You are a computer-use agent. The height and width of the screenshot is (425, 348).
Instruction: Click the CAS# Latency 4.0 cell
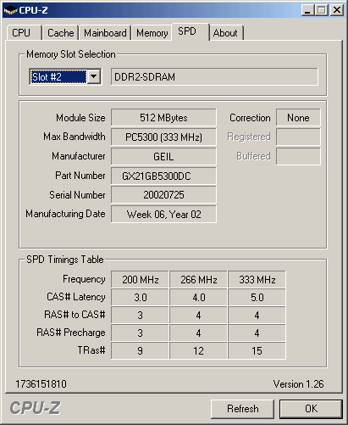click(198, 298)
